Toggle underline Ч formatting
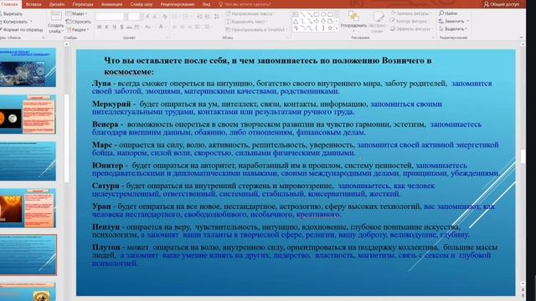The width and height of the screenshot is (536, 301). (x=114, y=27)
